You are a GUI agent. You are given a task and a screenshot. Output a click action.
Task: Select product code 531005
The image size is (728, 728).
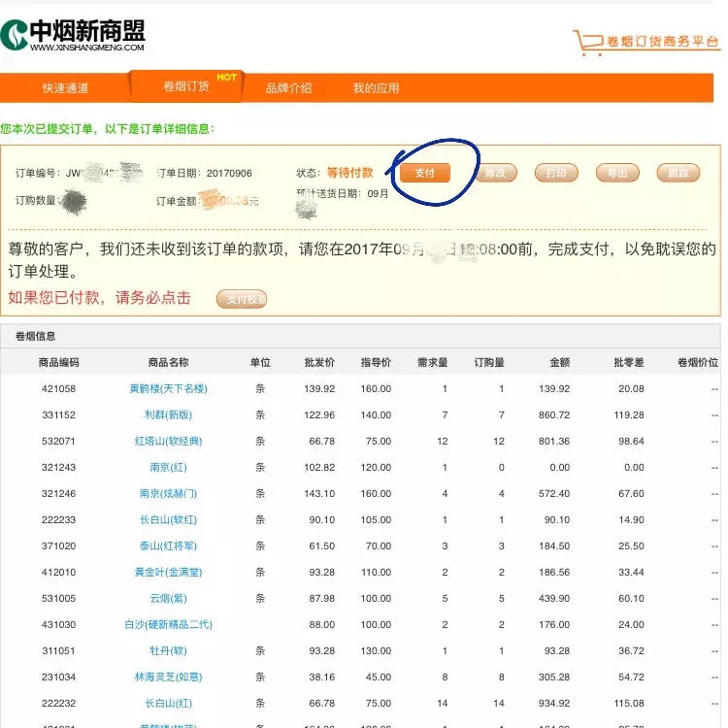pos(58,599)
